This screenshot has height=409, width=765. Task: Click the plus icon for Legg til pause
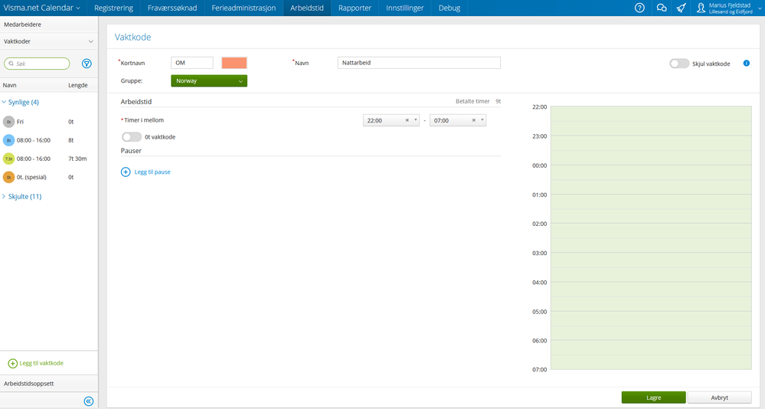click(126, 172)
